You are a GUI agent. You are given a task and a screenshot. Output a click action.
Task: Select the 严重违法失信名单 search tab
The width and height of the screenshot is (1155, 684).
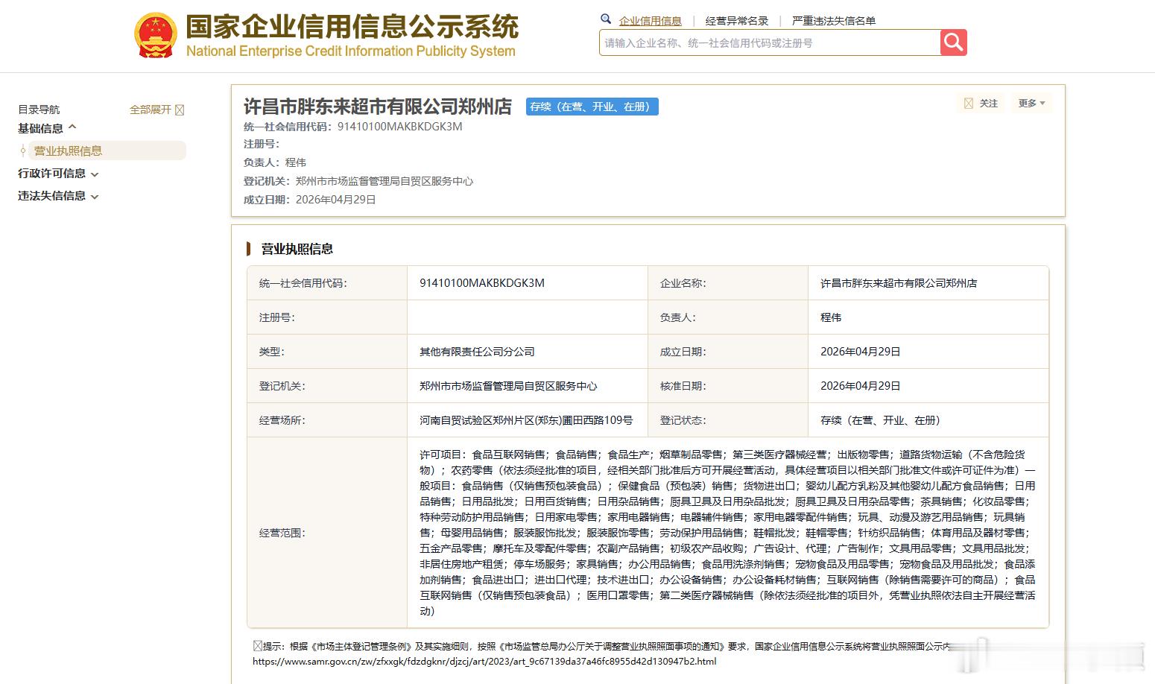tap(833, 21)
